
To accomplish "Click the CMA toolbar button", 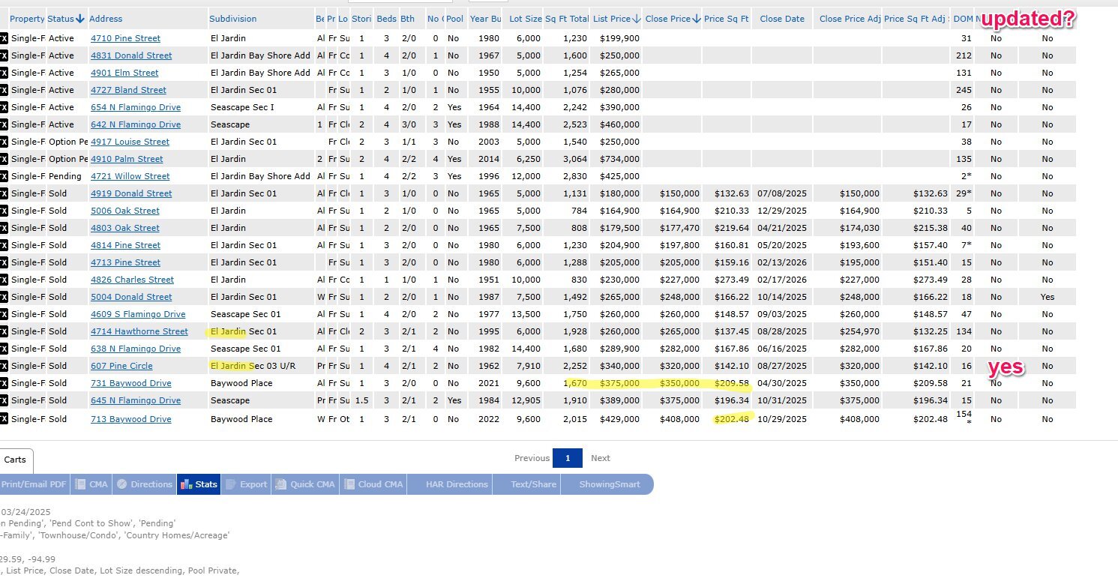I will [92, 484].
